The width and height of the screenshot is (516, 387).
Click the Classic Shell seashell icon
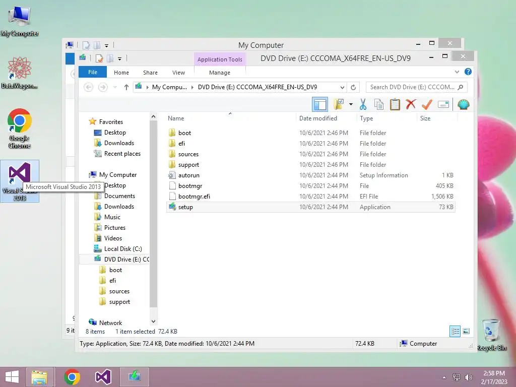464,105
